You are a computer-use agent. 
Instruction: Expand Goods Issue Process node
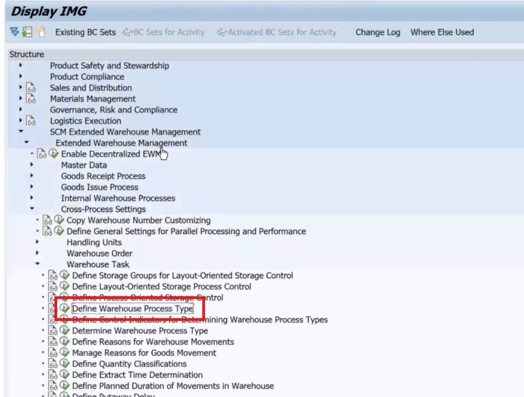pos(32,187)
